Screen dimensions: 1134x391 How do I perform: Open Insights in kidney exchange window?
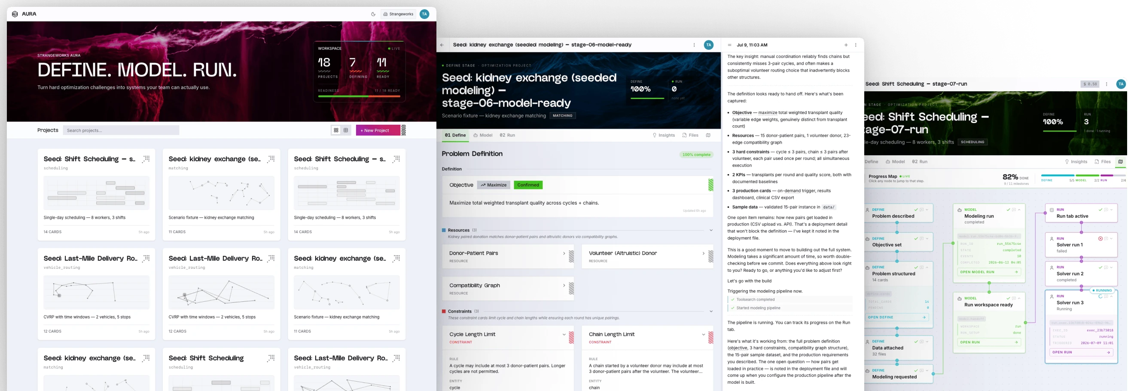pos(664,135)
